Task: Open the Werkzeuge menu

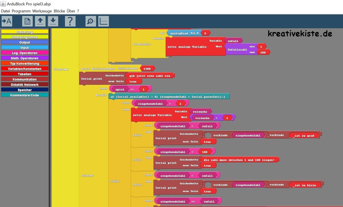Action: (x=41, y=11)
